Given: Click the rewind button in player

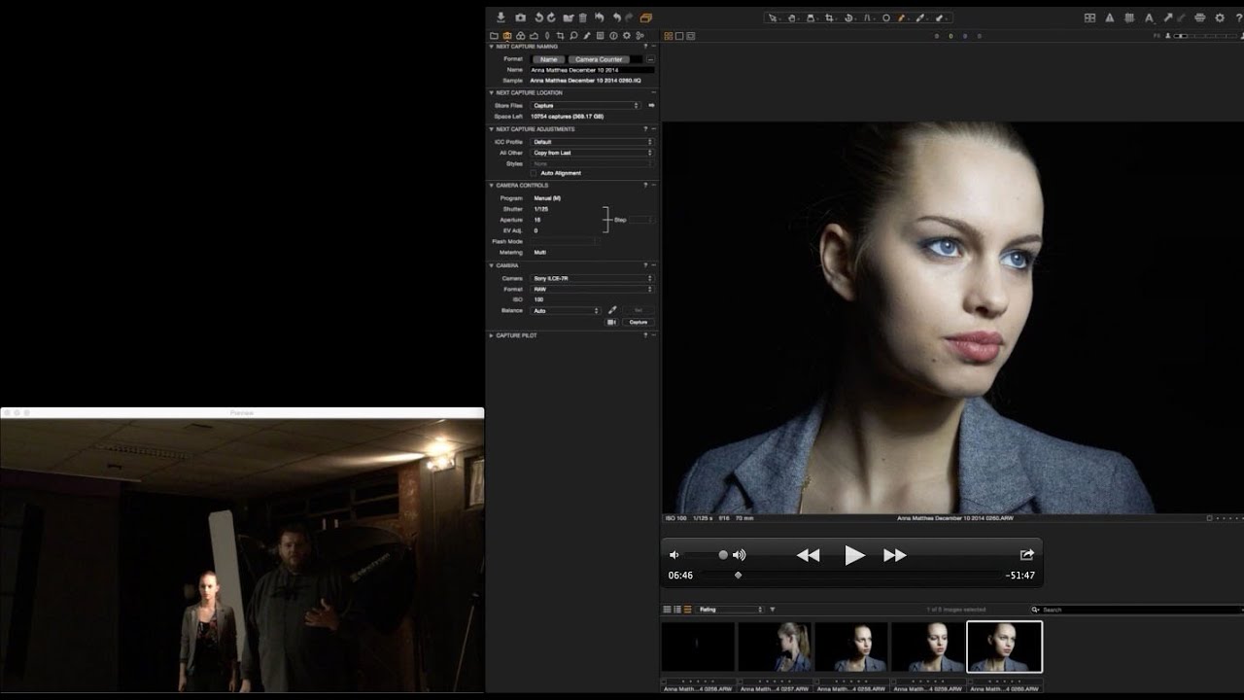Looking at the screenshot, I should [808, 555].
